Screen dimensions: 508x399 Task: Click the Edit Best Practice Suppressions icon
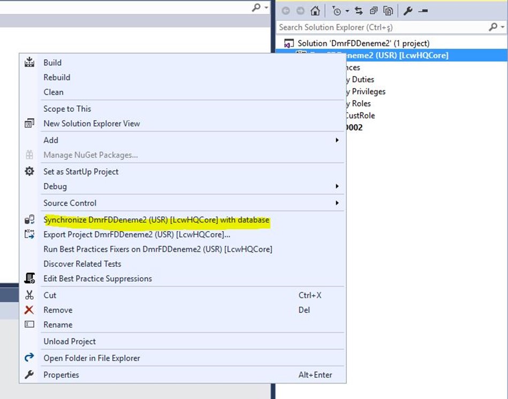(x=29, y=278)
